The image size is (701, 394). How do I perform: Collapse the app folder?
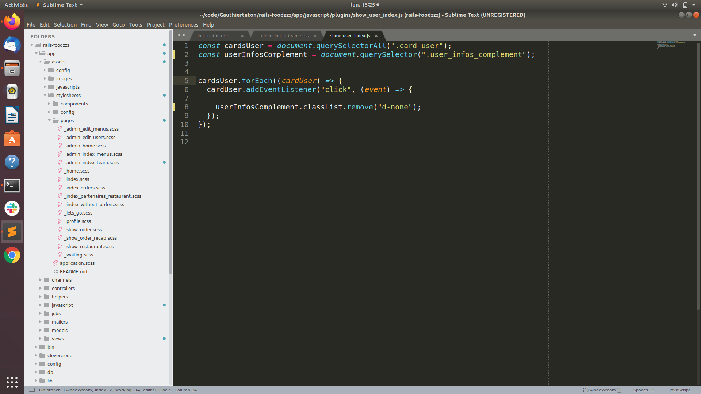[36, 53]
